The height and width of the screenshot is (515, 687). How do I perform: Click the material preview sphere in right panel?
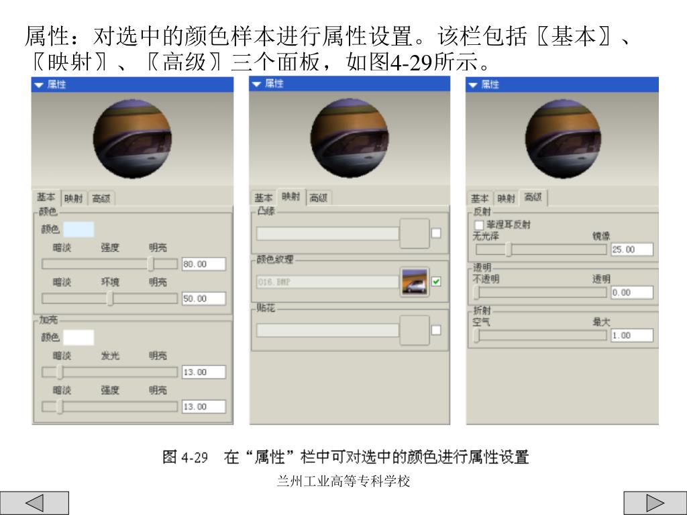click(563, 139)
